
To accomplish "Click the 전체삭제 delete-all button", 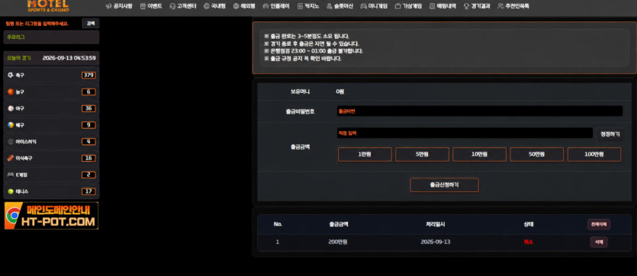I will coord(598,224).
